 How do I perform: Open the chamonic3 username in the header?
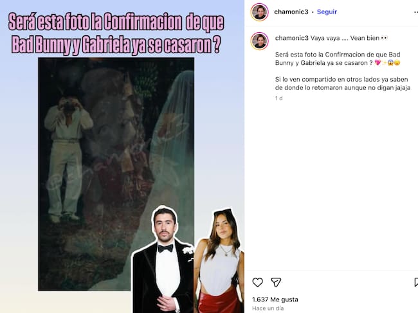point(291,12)
